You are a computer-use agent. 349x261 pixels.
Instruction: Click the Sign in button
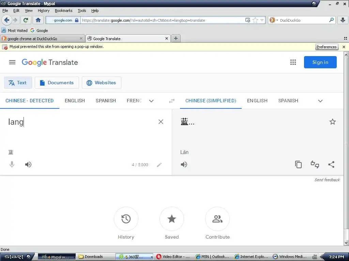coord(320,62)
